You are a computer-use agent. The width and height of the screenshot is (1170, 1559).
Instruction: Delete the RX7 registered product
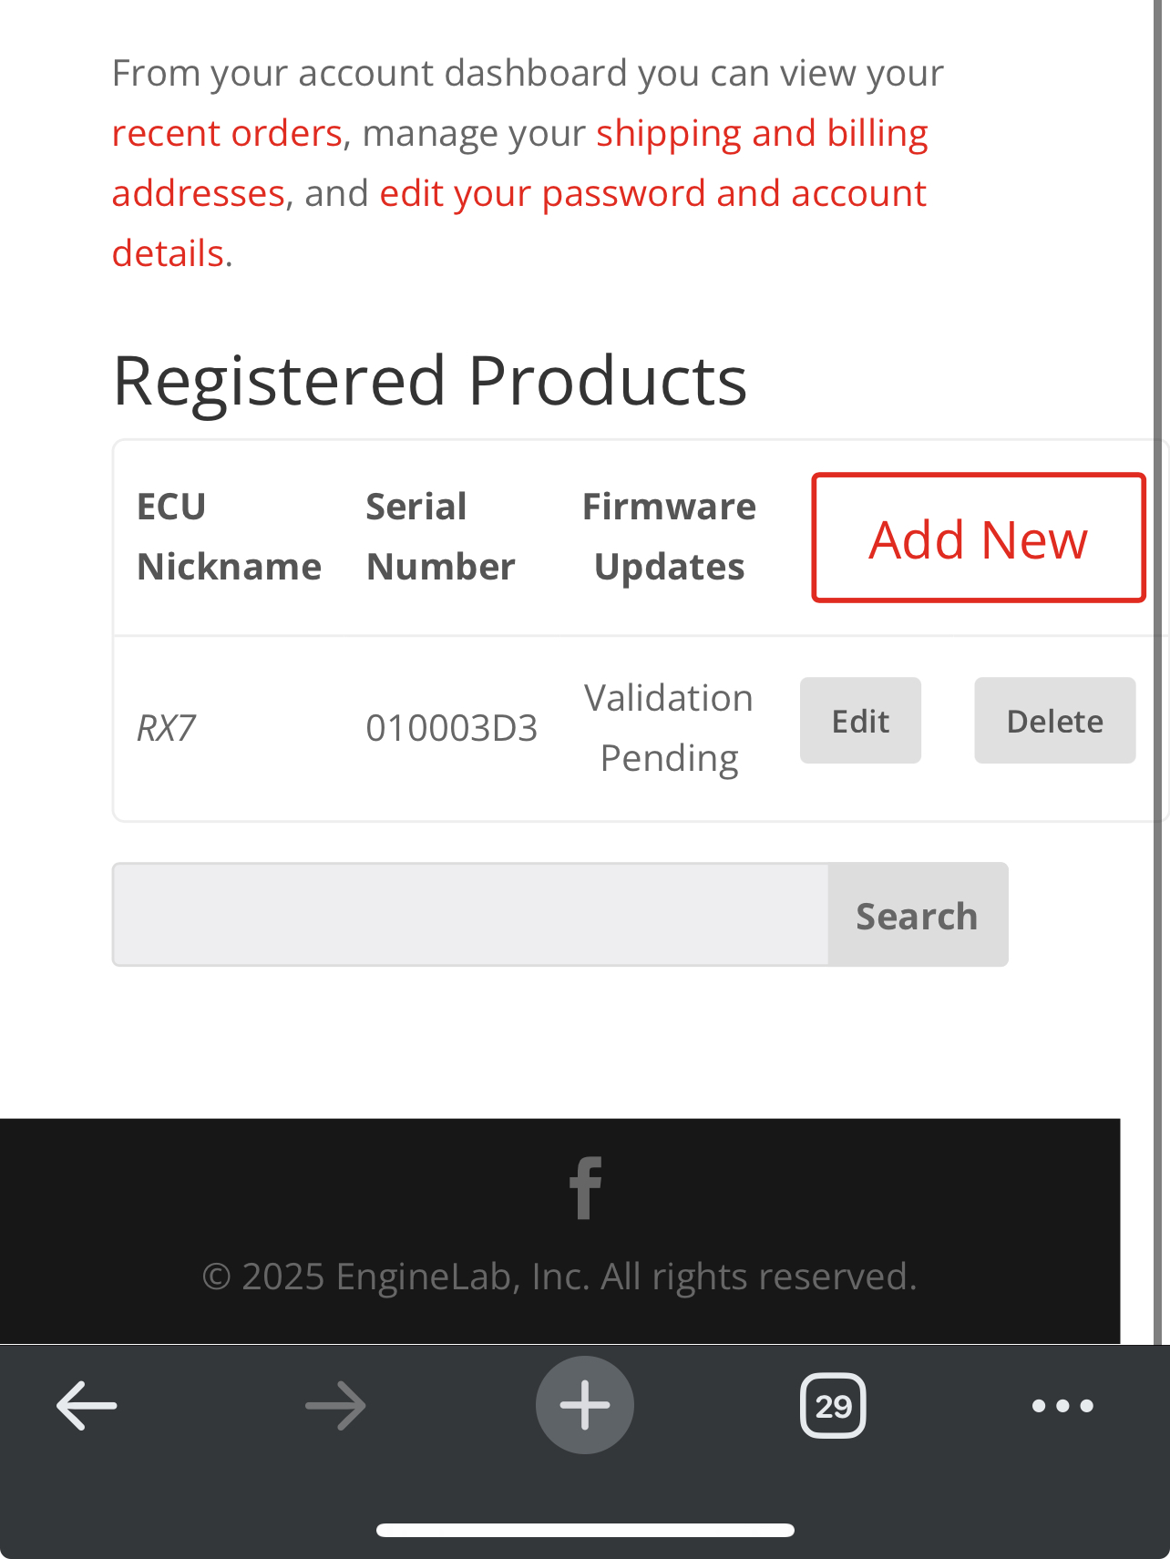click(x=1054, y=721)
